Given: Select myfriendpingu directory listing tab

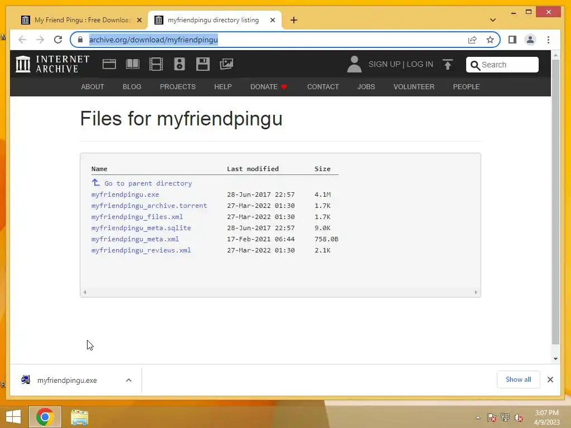Looking at the screenshot, I should click(x=214, y=20).
